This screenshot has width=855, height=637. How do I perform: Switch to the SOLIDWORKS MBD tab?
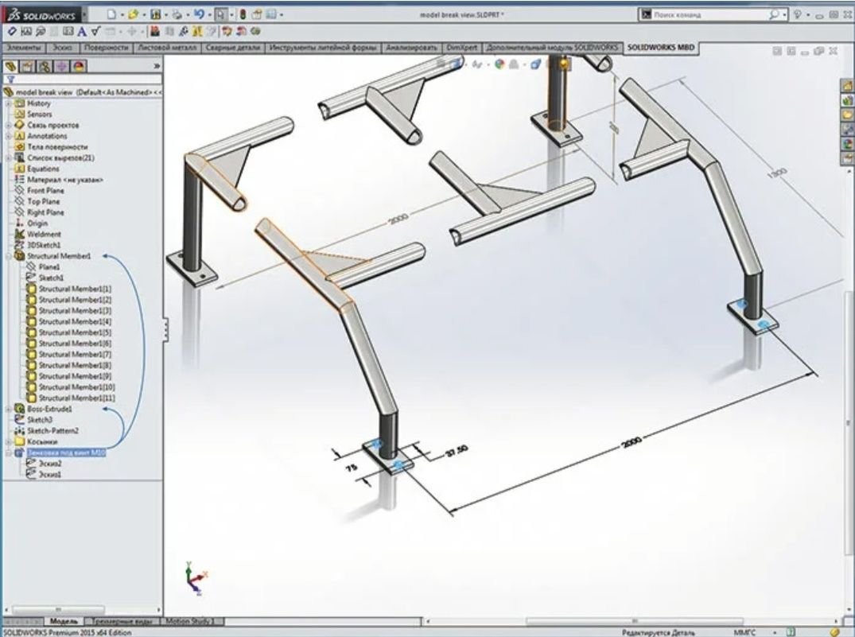(661, 48)
